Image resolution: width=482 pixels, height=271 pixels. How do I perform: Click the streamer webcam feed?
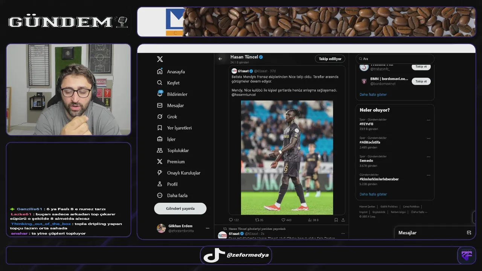69,90
